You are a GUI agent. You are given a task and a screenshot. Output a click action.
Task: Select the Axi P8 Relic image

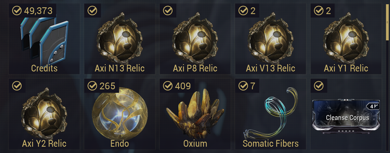tap(195, 38)
